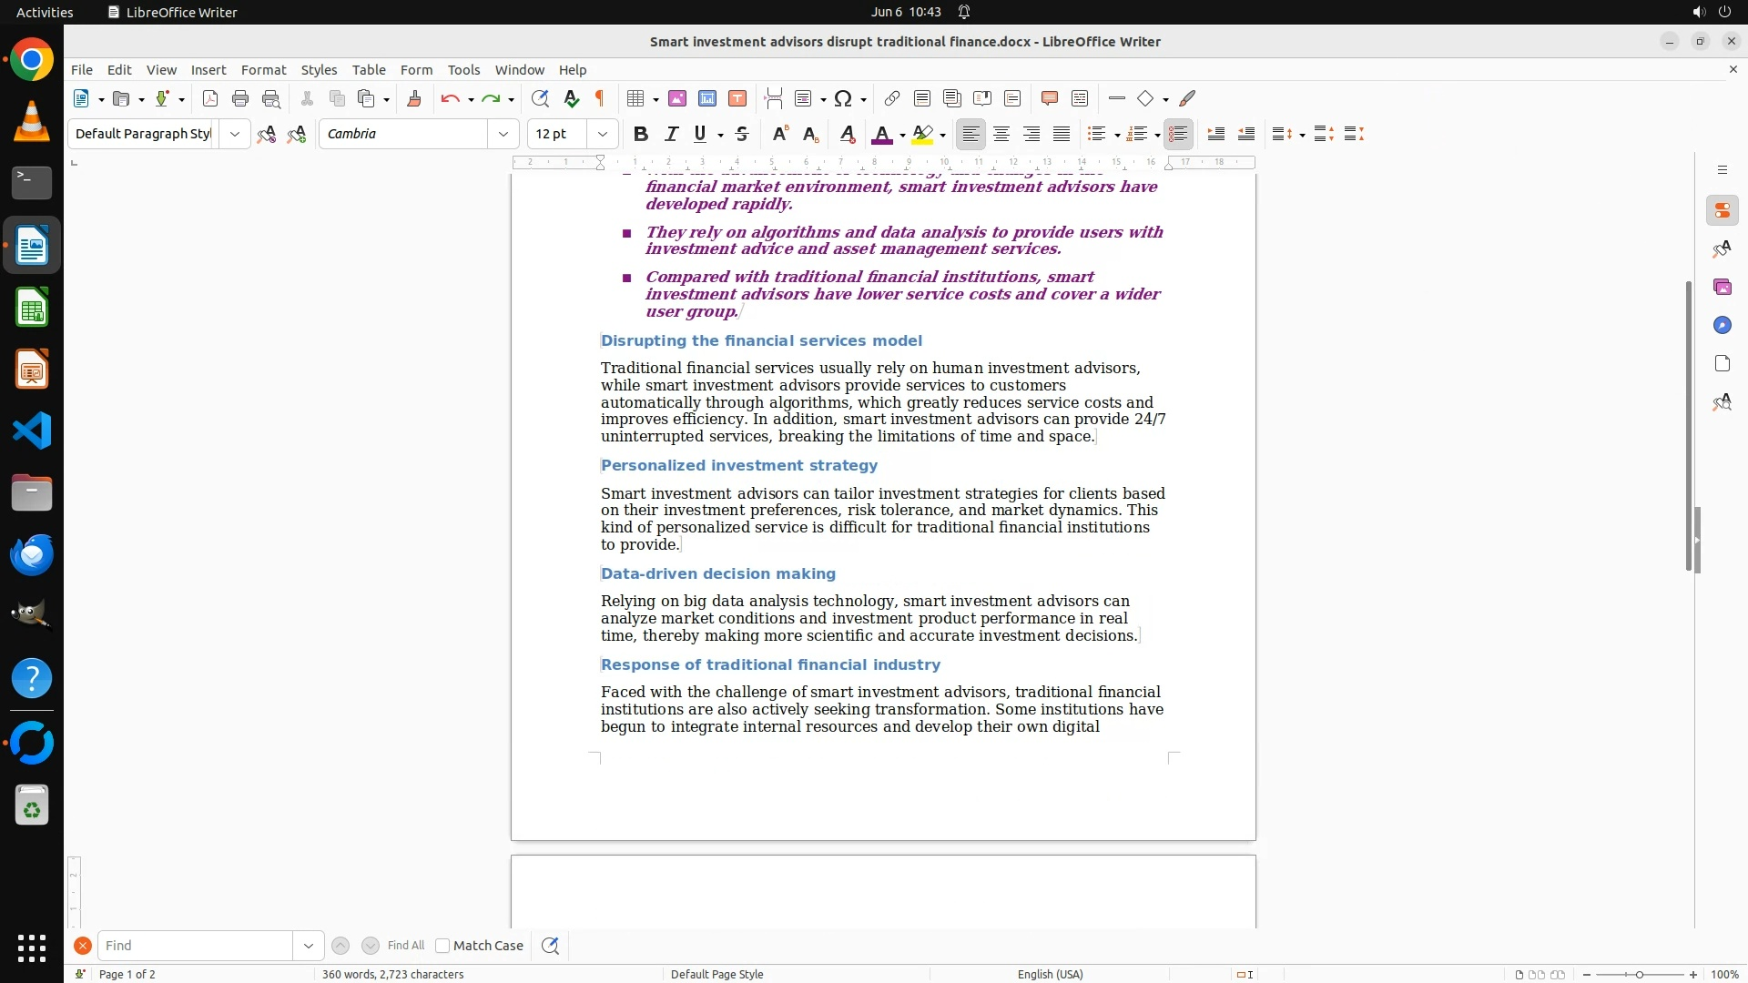Click inside the Find text field
The image size is (1748, 983).
point(195,946)
